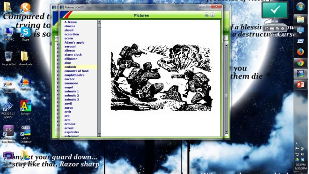Select 'ark' in the picture list
Image resolution: width=309 pixels, height=174 pixels.
[x=67, y=116]
